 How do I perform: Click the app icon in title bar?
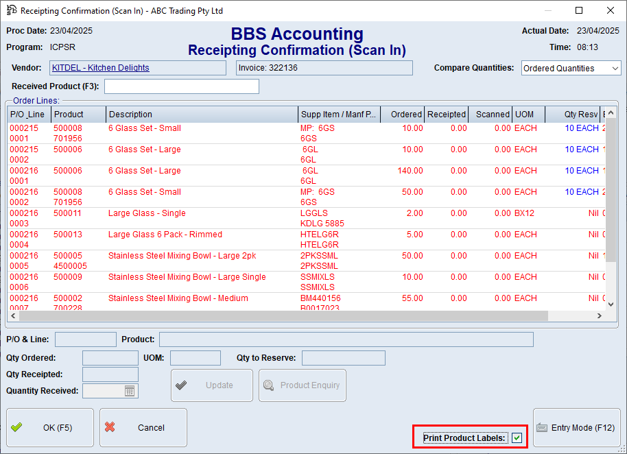point(11,11)
